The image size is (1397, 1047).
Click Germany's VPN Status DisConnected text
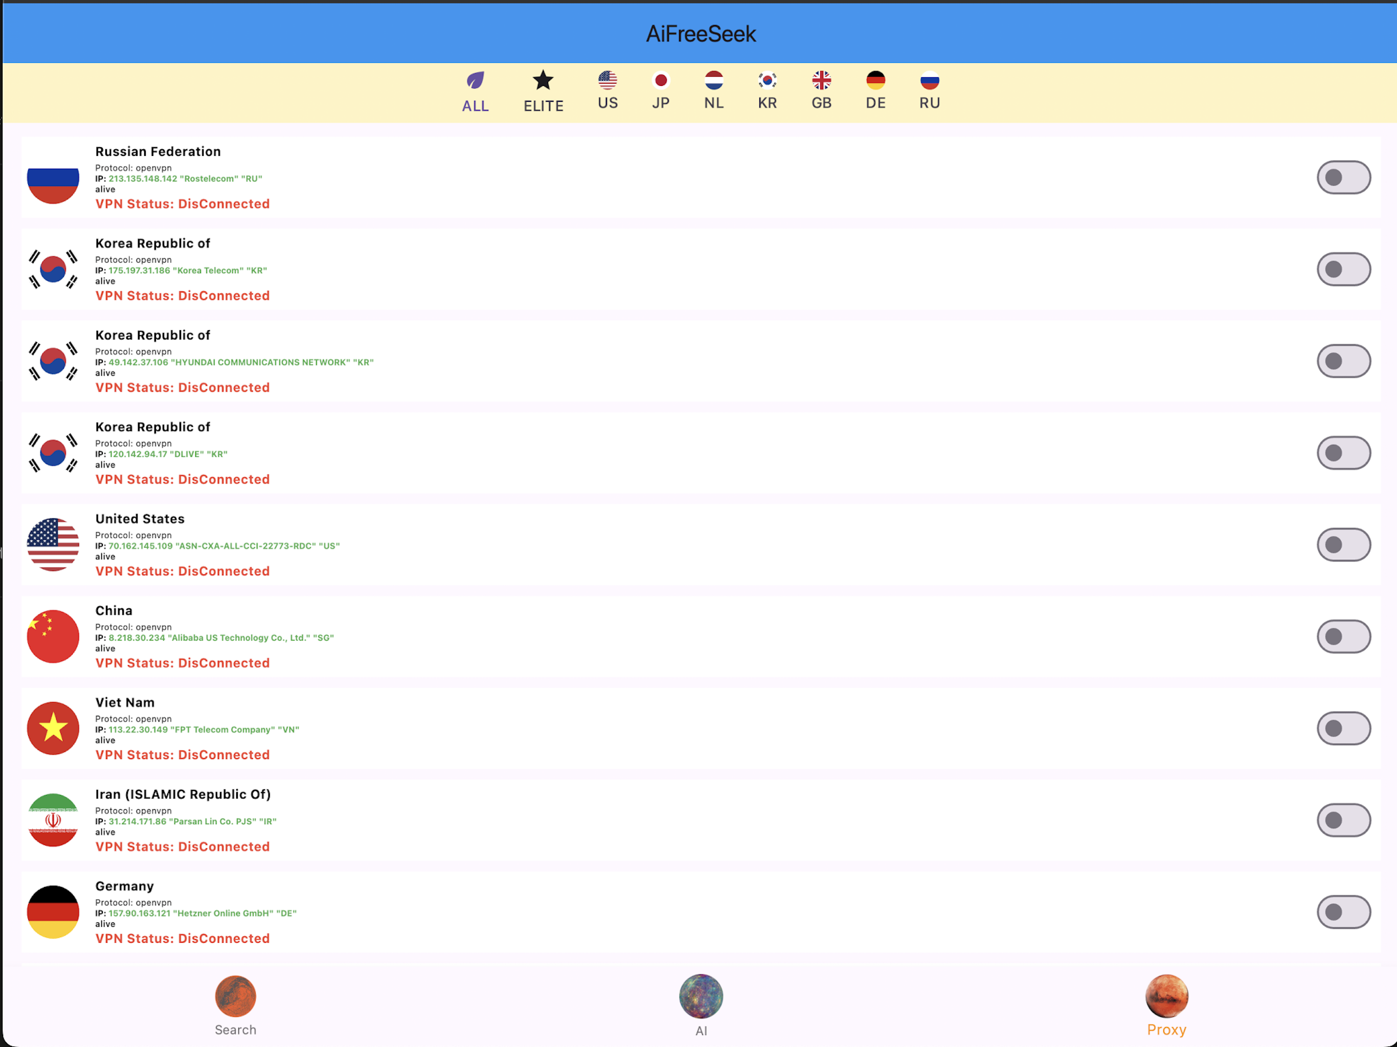point(183,939)
